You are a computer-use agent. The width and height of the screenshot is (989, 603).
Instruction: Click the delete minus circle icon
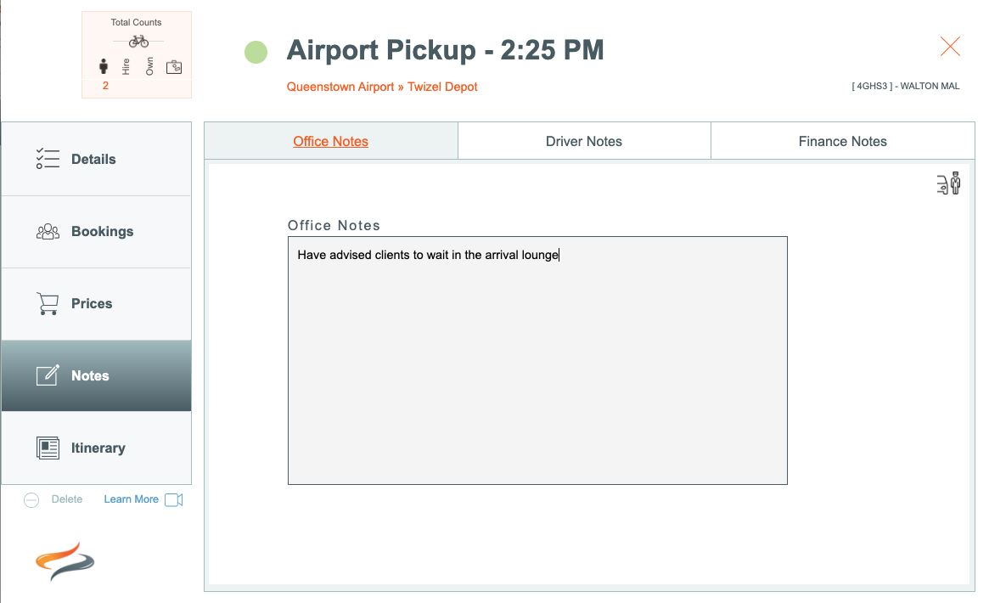pyautogui.click(x=31, y=500)
